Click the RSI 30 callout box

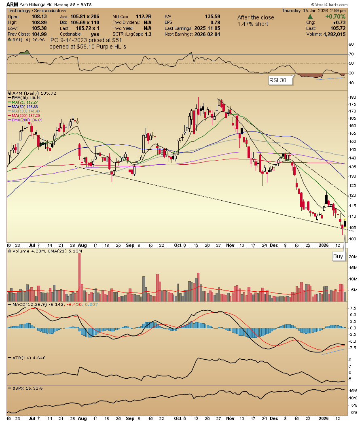280,80
